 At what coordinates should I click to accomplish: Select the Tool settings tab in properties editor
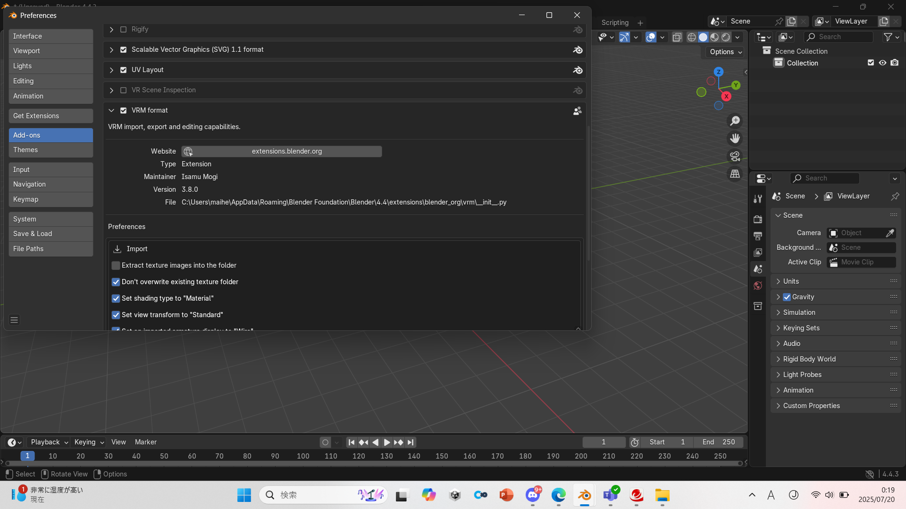758,198
